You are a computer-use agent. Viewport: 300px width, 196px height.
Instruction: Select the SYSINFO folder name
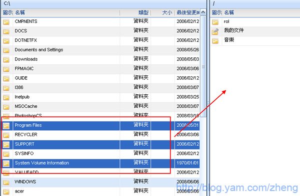point(24,154)
